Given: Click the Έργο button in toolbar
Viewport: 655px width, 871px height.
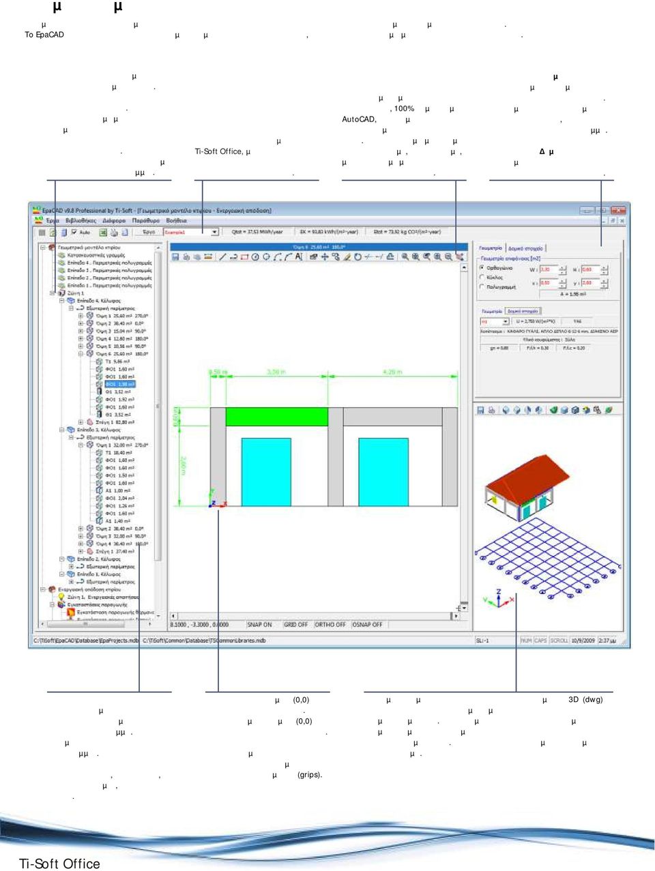Looking at the screenshot, I should [x=149, y=232].
